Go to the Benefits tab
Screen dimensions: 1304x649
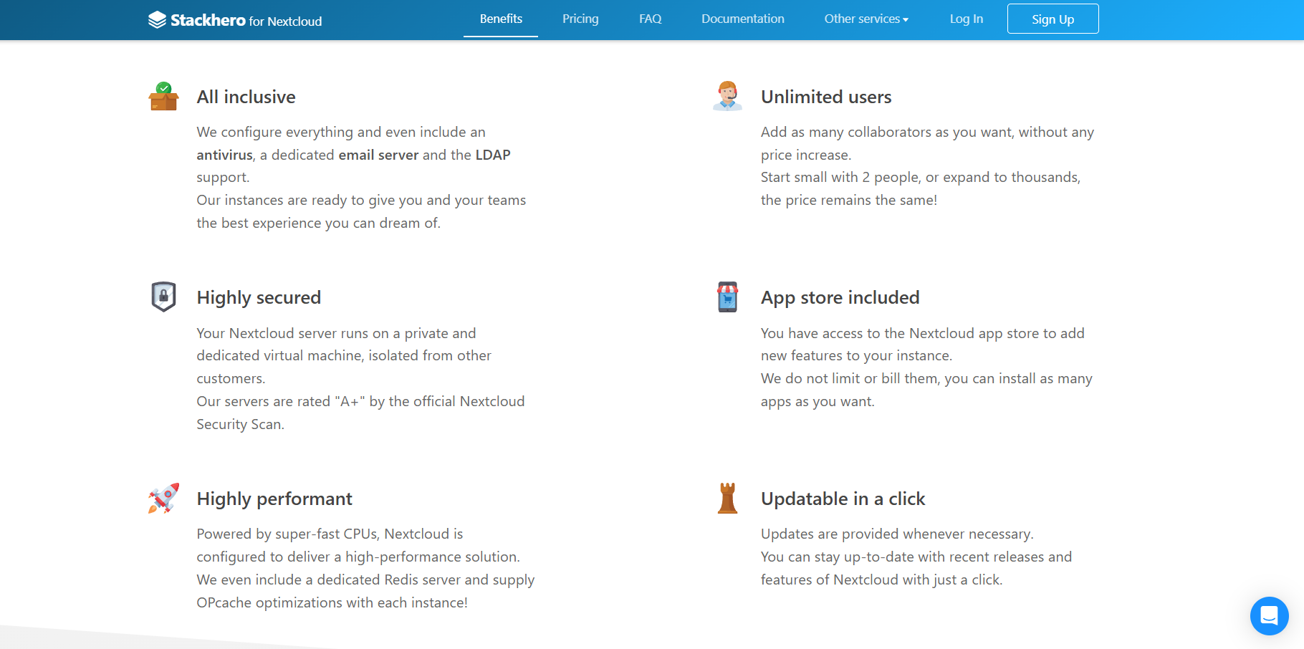tap(501, 19)
